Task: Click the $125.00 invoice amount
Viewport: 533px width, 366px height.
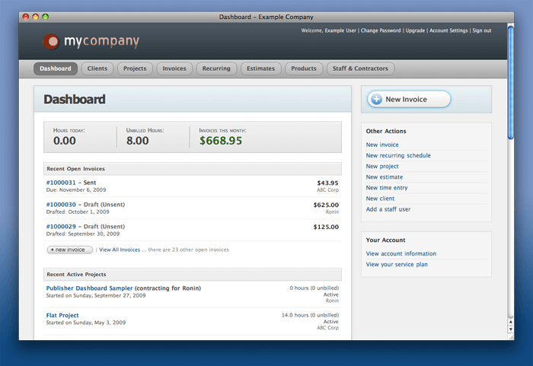Action: pos(326,227)
